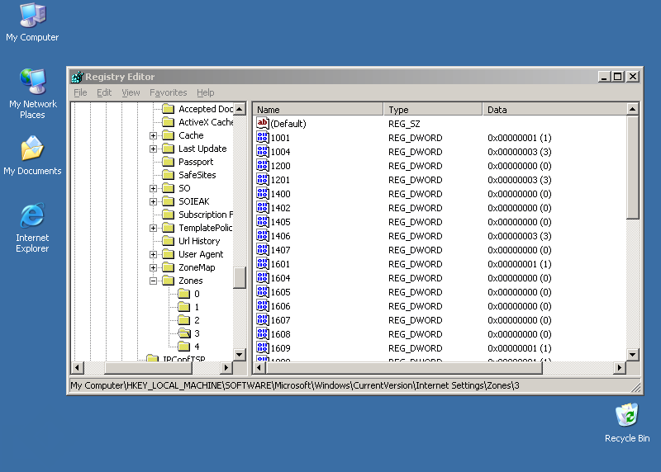Expand the Cache key
Viewport: 661px width, 472px height.
[x=153, y=135]
